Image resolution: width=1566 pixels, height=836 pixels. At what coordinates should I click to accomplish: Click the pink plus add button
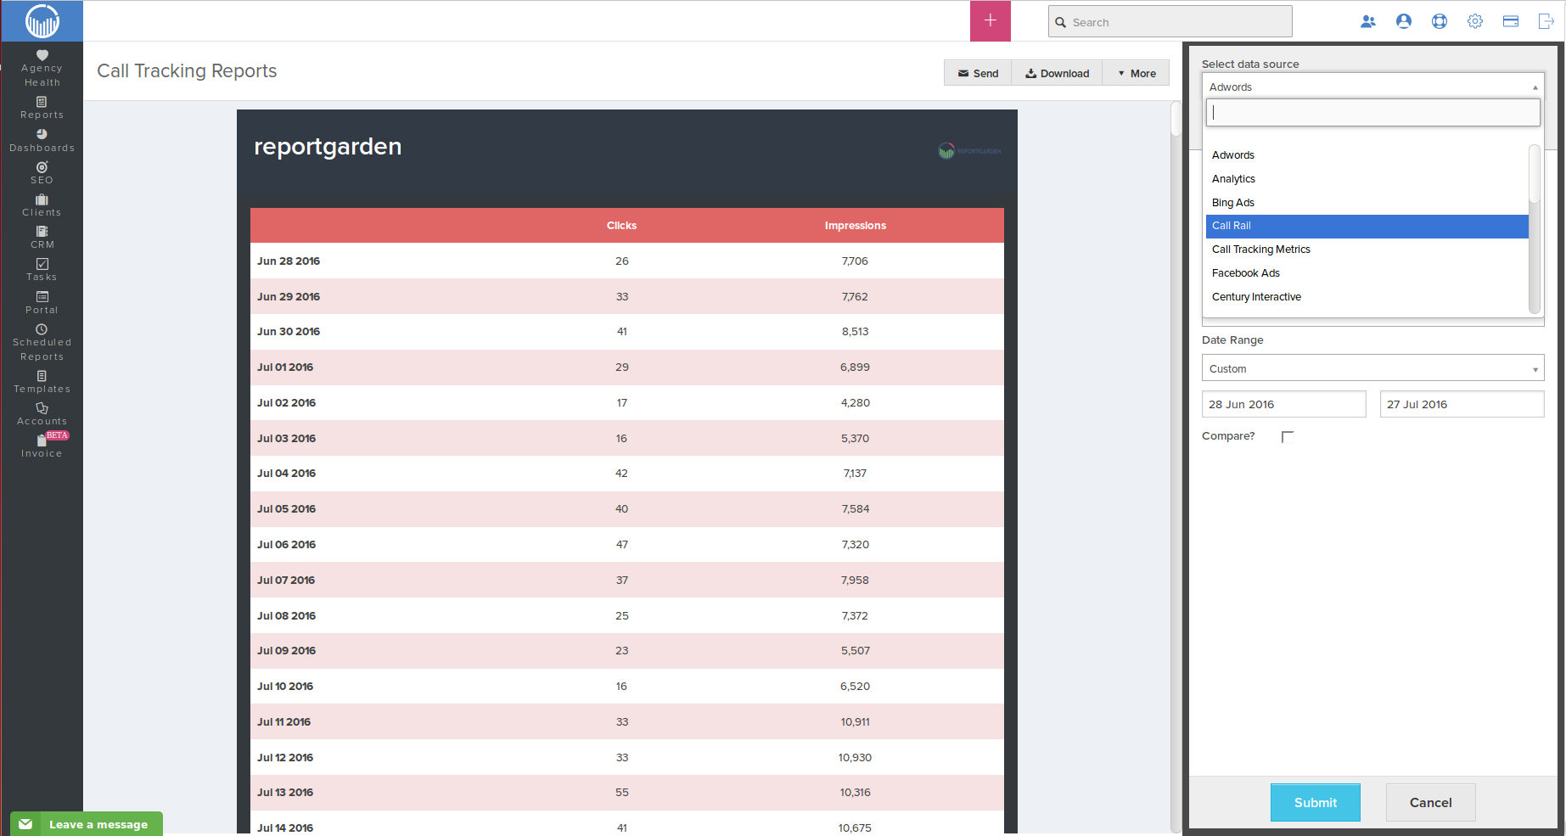[x=991, y=20]
